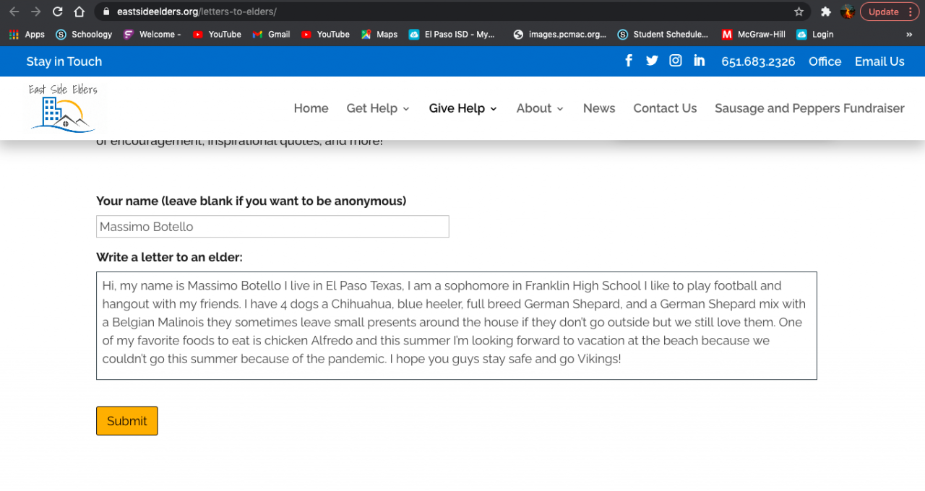Image resolution: width=925 pixels, height=491 pixels.
Task: Open the Facebook social icon
Action: pos(629,61)
